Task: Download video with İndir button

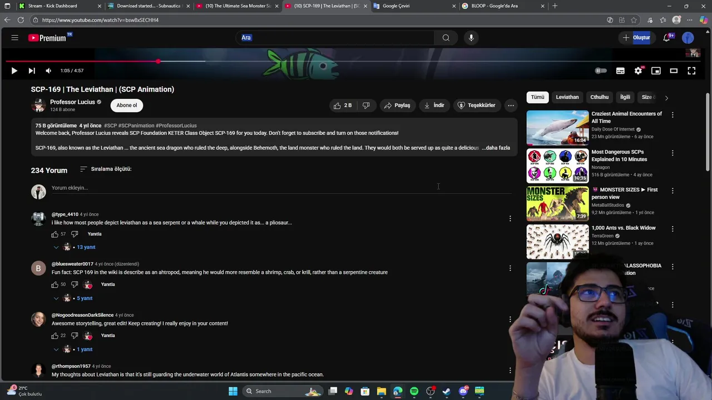Action: click(434, 105)
